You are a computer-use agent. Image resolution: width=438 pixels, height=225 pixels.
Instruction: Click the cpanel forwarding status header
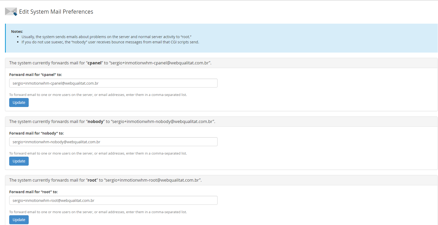pyautogui.click(x=110, y=63)
